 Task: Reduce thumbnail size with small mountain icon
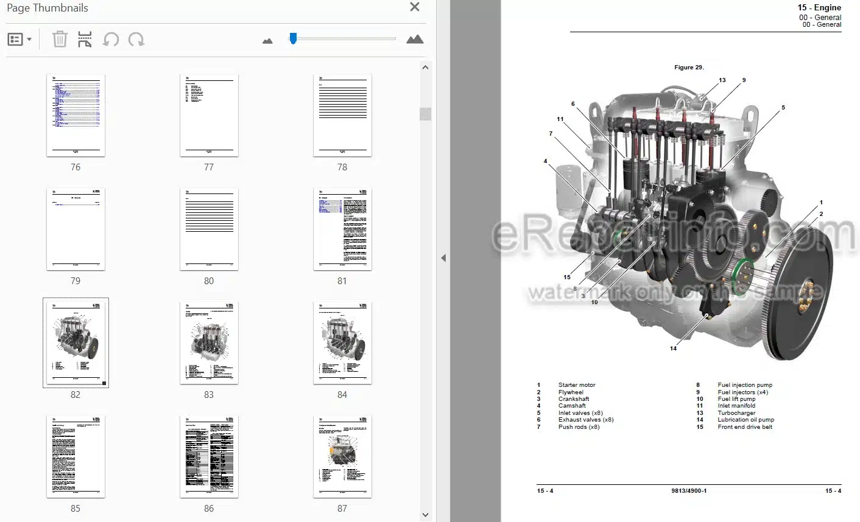[267, 41]
